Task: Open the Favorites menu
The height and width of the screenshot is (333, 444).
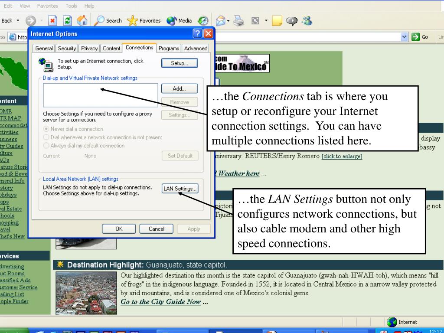Action: point(48,6)
